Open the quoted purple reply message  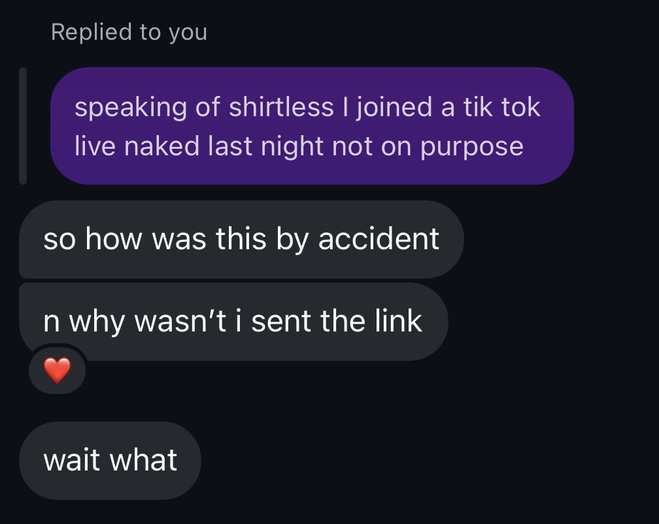[x=312, y=127]
